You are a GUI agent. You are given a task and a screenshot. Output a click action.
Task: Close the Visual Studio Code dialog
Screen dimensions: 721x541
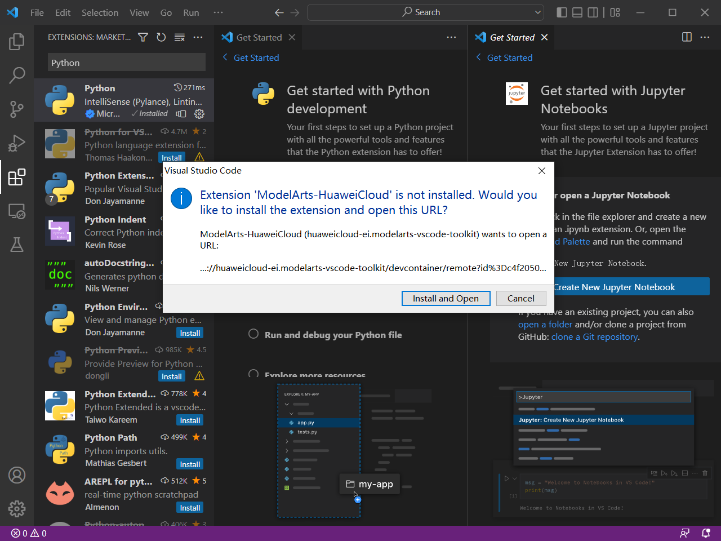542,171
